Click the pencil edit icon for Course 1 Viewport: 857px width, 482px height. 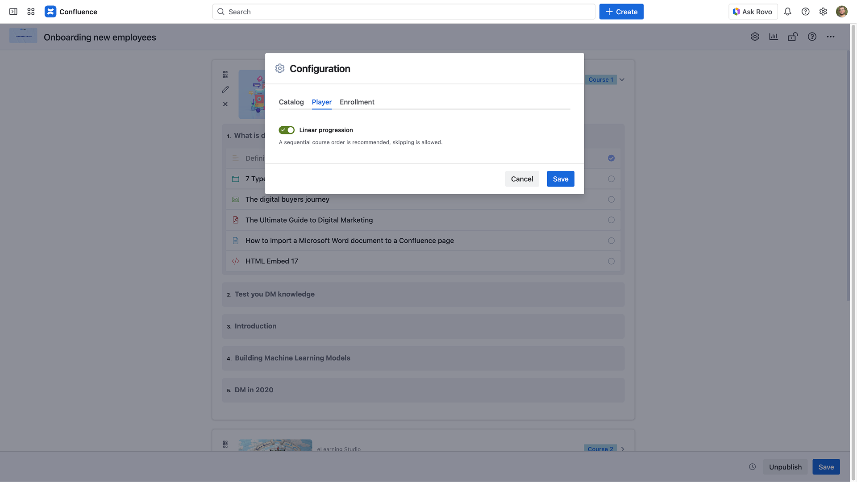point(225,90)
